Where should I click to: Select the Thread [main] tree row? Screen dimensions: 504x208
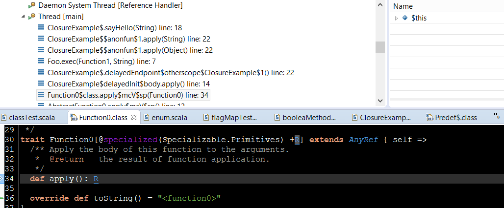pos(61,17)
